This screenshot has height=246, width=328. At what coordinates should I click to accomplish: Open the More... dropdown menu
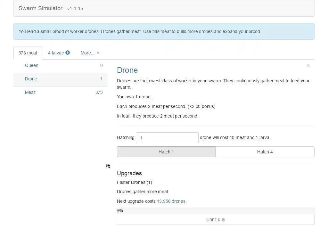[90, 53]
